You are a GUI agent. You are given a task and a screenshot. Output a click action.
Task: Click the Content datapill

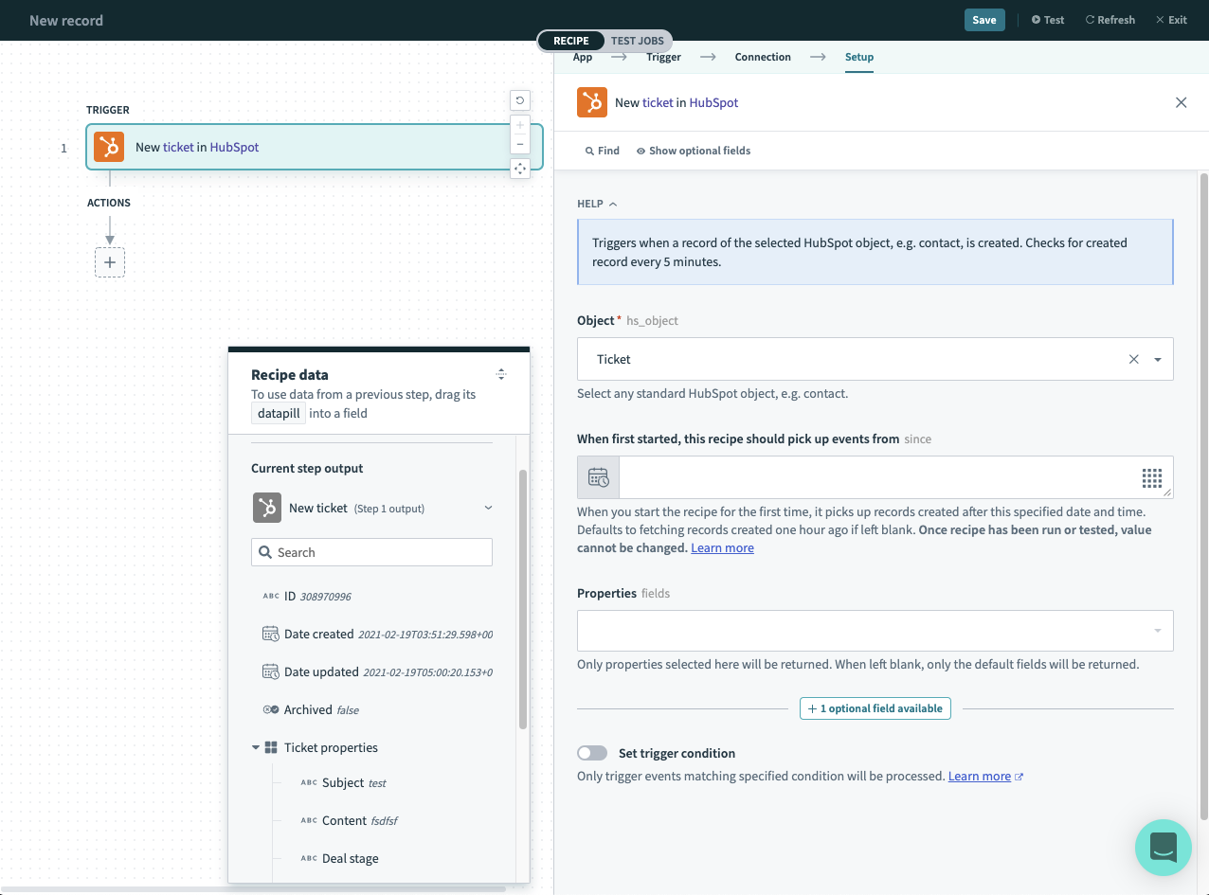pos(348,820)
